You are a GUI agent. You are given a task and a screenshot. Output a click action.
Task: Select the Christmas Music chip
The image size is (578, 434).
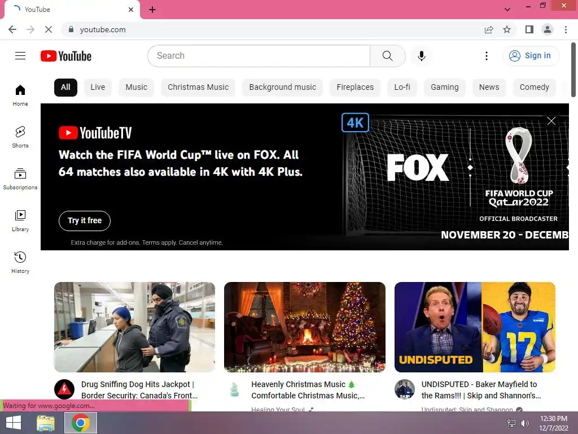coord(198,88)
